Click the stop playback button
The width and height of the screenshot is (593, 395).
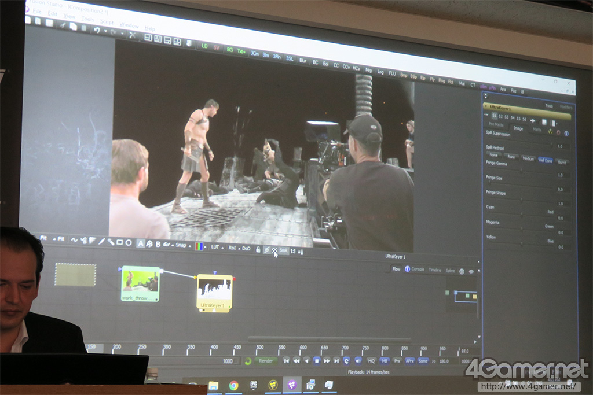[317, 361]
